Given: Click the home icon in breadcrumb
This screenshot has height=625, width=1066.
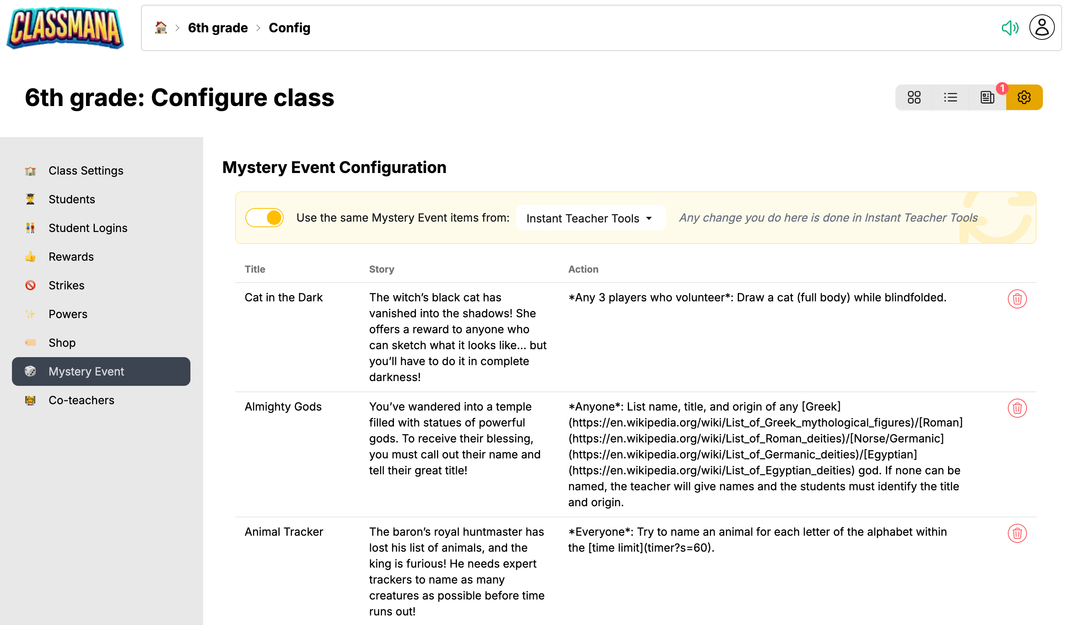Looking at the screenshot, I should pyautogui.click(x=161, y=28).
